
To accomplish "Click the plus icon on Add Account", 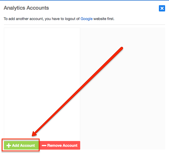I will (x=9, y=145).
